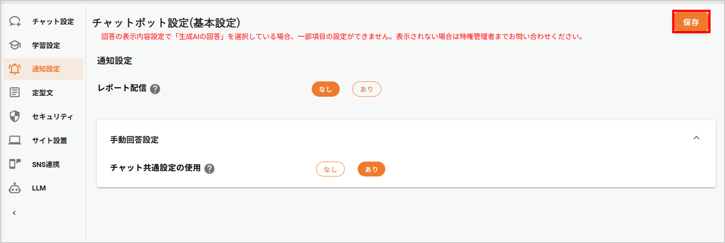The image size is (725, 243).
Task: Click the shield security icon
Action: pos(15,116)
